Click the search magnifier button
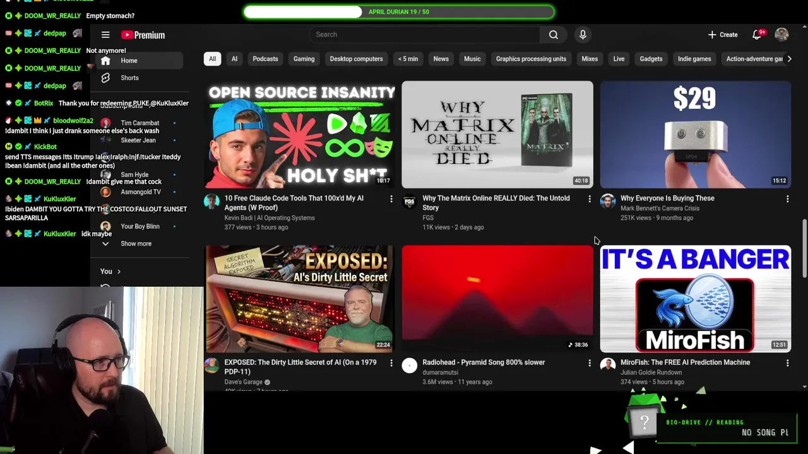 pyautogui.click(x=554, y=35)
